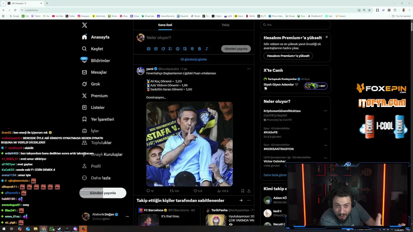This screenshot has height=232, width=413.
Task: Open options for pinned posts section
Action: [x=249, y=200]
